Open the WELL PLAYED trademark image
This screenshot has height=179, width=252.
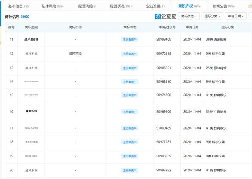coord(32,128)
